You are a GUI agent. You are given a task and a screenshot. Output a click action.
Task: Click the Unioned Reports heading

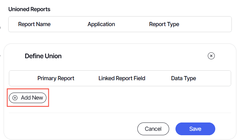point(29,9)
